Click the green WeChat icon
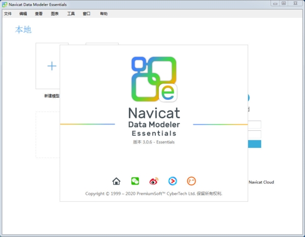This screenshot has width=305, height=237. (x=135, y=181)
